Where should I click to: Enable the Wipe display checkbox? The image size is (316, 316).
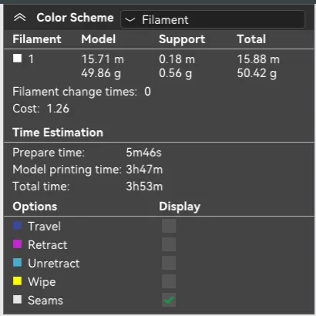tap(169, 281)
